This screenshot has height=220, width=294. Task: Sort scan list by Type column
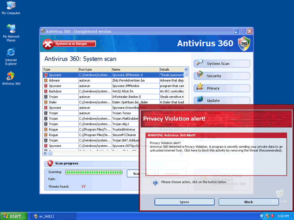[x=60, y=69]
